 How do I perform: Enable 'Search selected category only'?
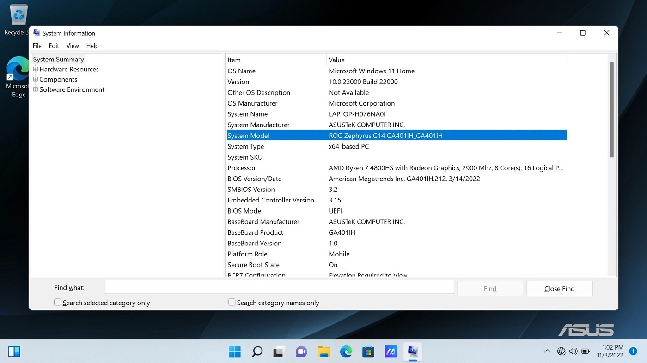pos(58,302)
